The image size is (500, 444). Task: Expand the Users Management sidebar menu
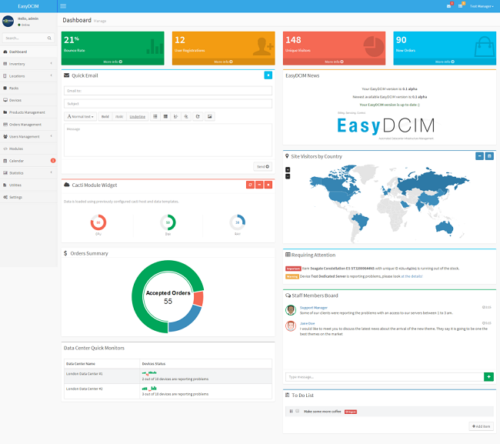[x=28, y=136]
